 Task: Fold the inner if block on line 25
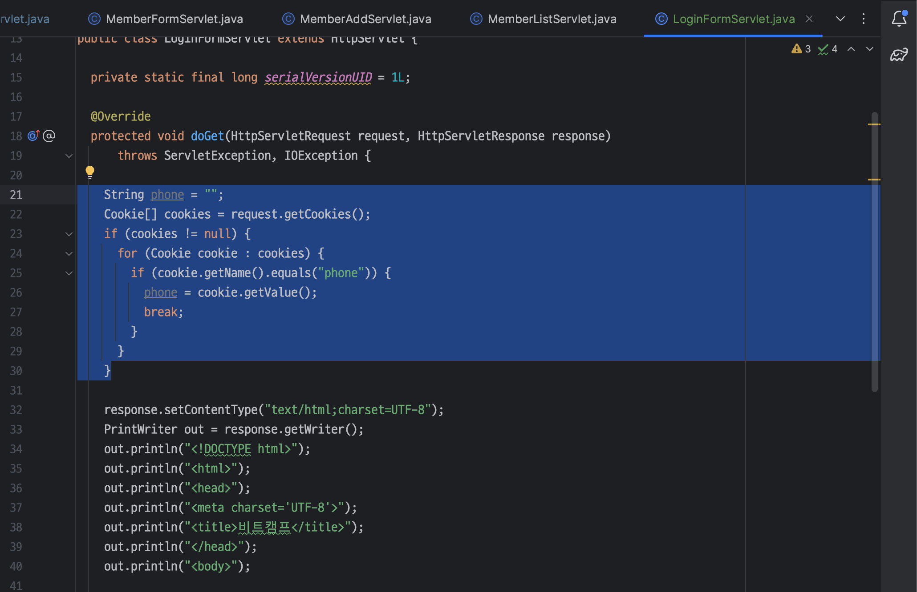[x=69, y=273]
